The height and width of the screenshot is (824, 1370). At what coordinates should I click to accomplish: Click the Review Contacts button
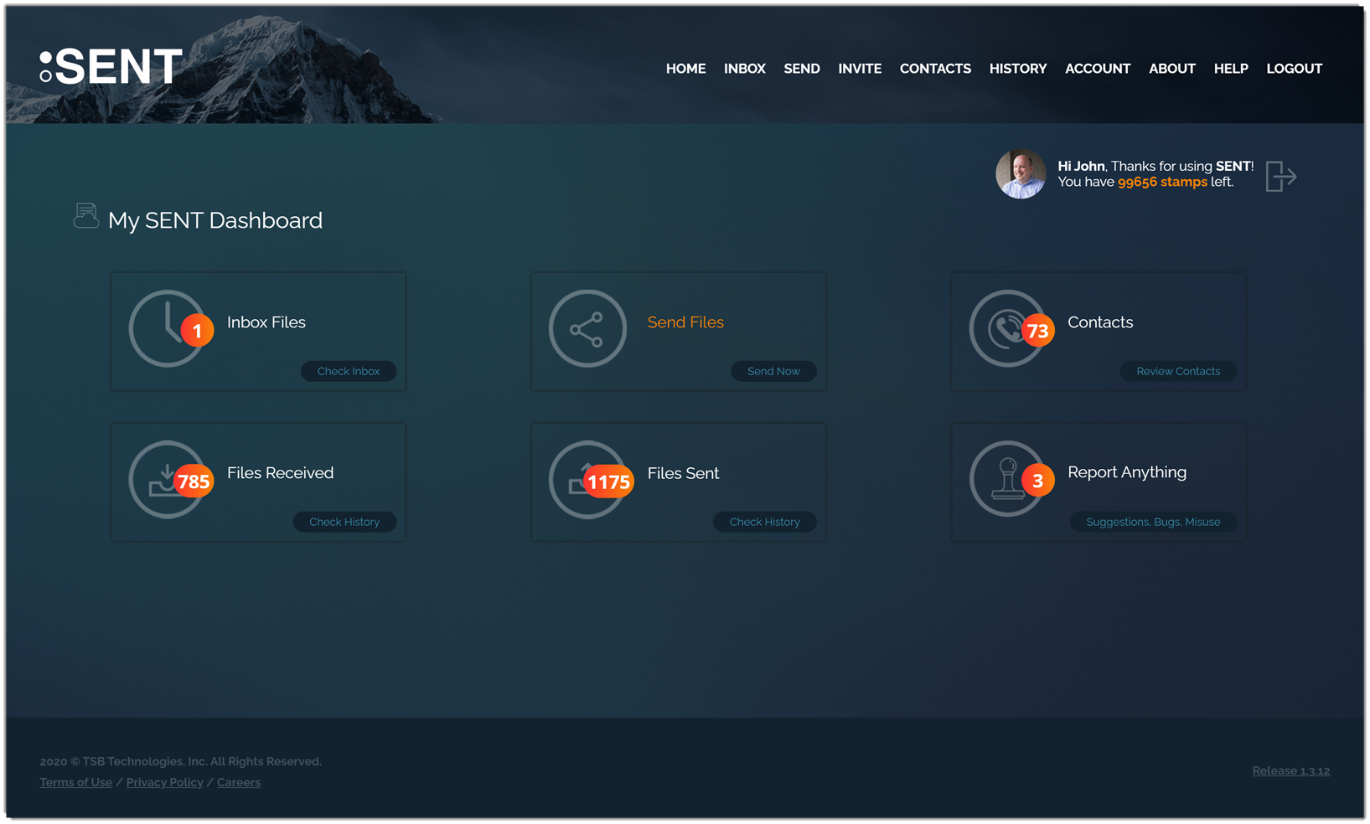click(1178, 371)
